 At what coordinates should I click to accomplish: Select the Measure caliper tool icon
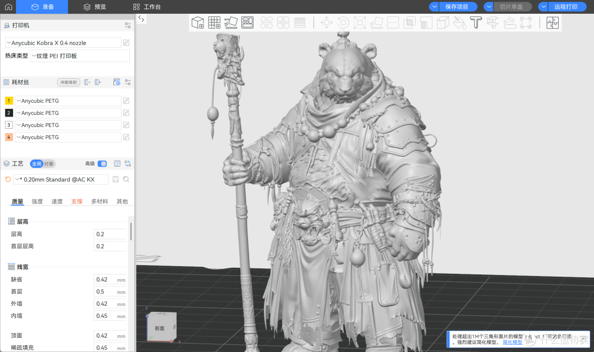pyautogui.click(x=492, y=23)
